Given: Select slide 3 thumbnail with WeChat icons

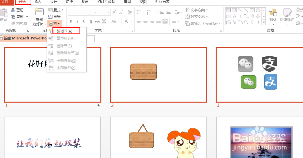Looking at the screenshot, I should pyautogui.click(x=260, y=75).
